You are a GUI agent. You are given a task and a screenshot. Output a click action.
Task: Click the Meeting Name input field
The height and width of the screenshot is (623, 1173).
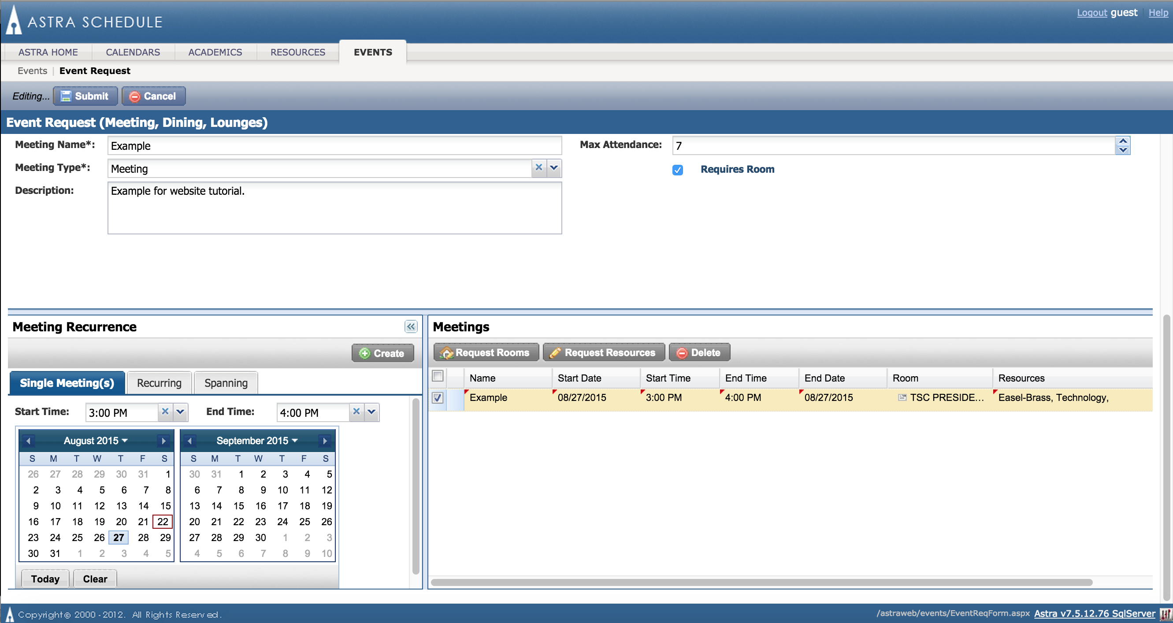(335, 145)
